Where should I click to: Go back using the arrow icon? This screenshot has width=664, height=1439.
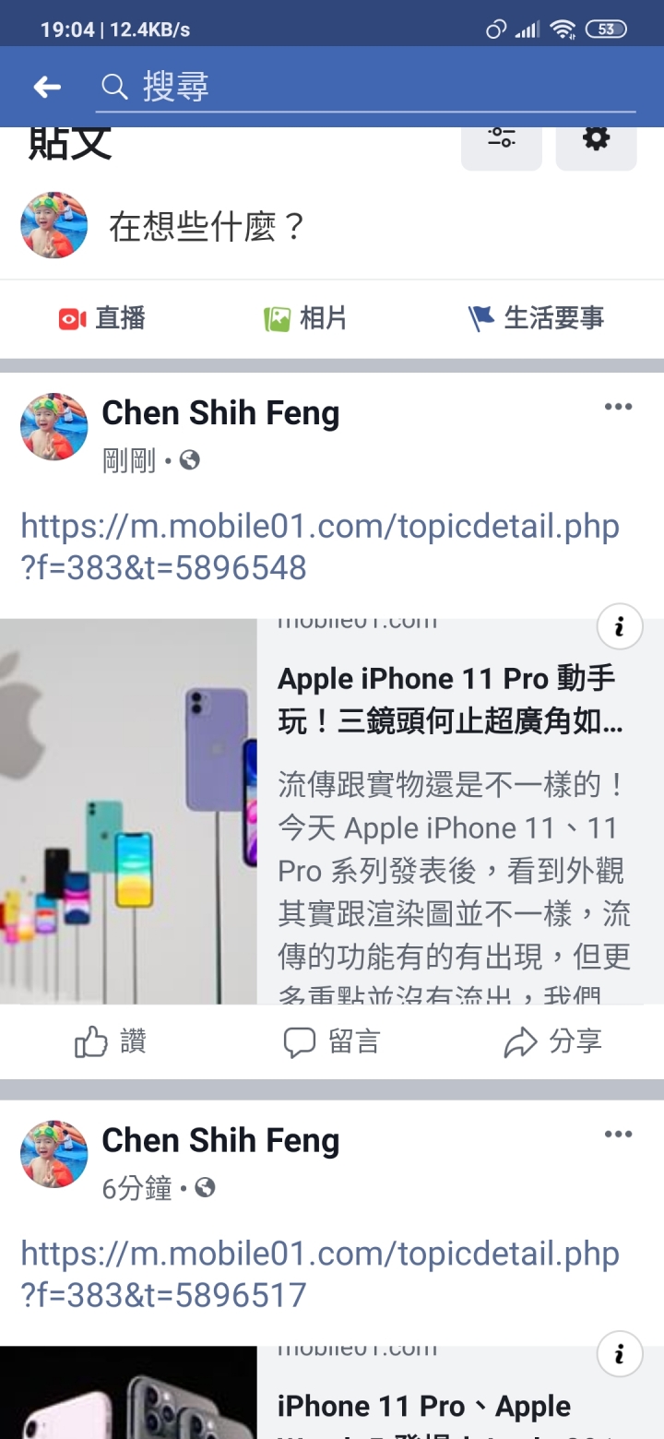click(x=47, y=87)
